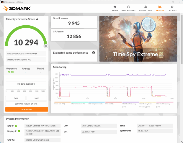Click the main score 10 294
This screenshot has width=183, height=143.
[26, 42]
